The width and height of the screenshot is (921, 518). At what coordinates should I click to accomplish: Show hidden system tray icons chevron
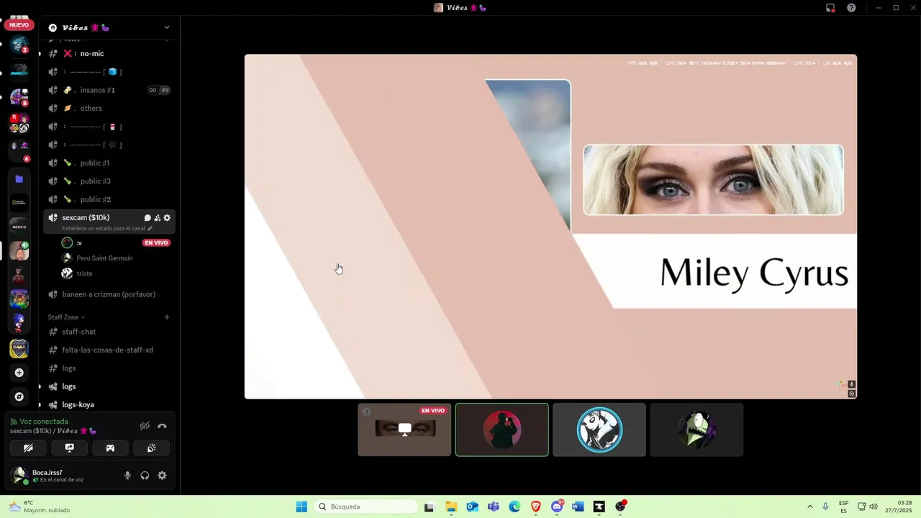tap(809, 506)
